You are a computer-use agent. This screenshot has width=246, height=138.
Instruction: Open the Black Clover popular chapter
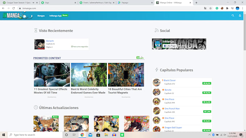(170, 80)
